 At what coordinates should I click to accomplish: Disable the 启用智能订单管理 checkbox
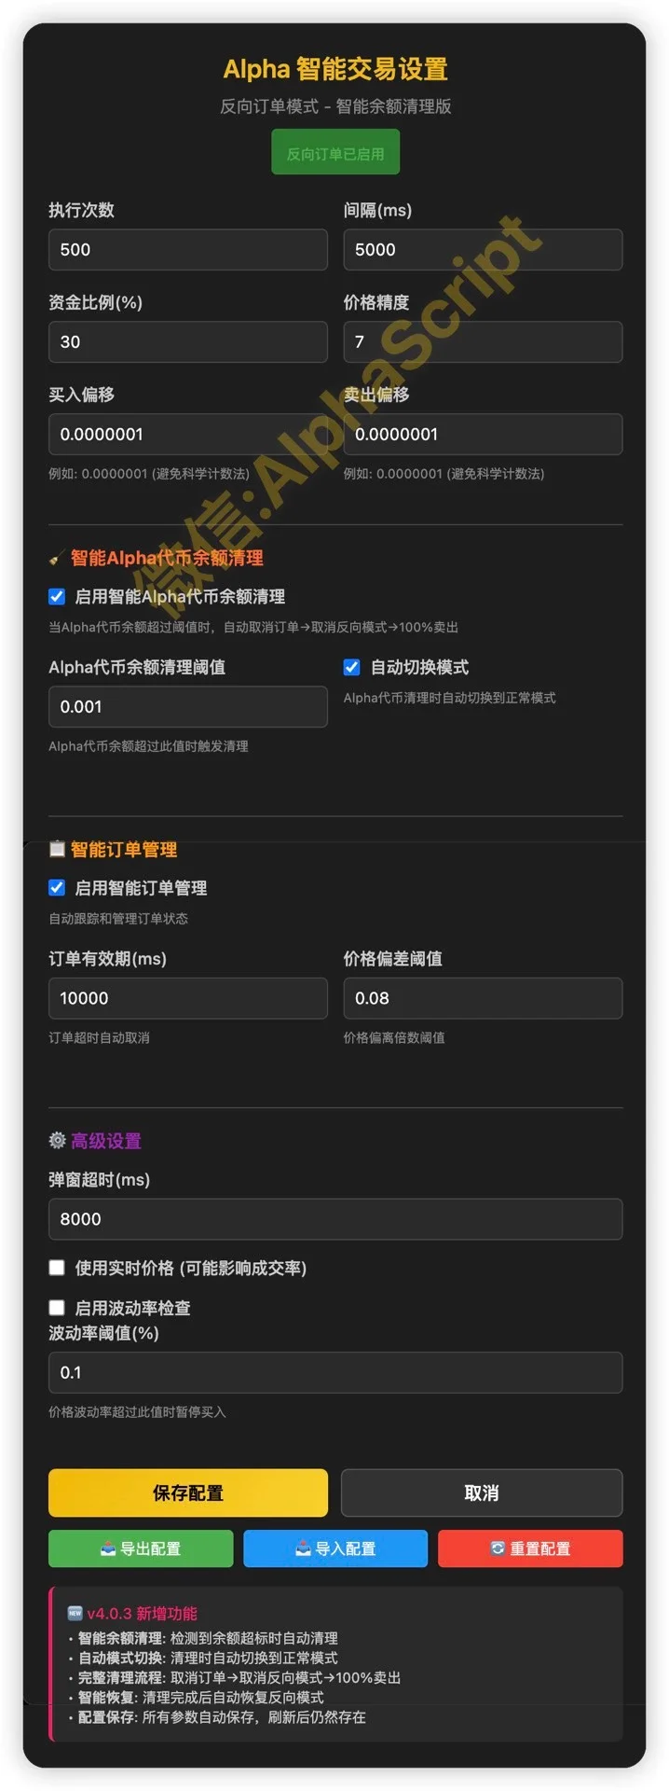pos(57,887)
